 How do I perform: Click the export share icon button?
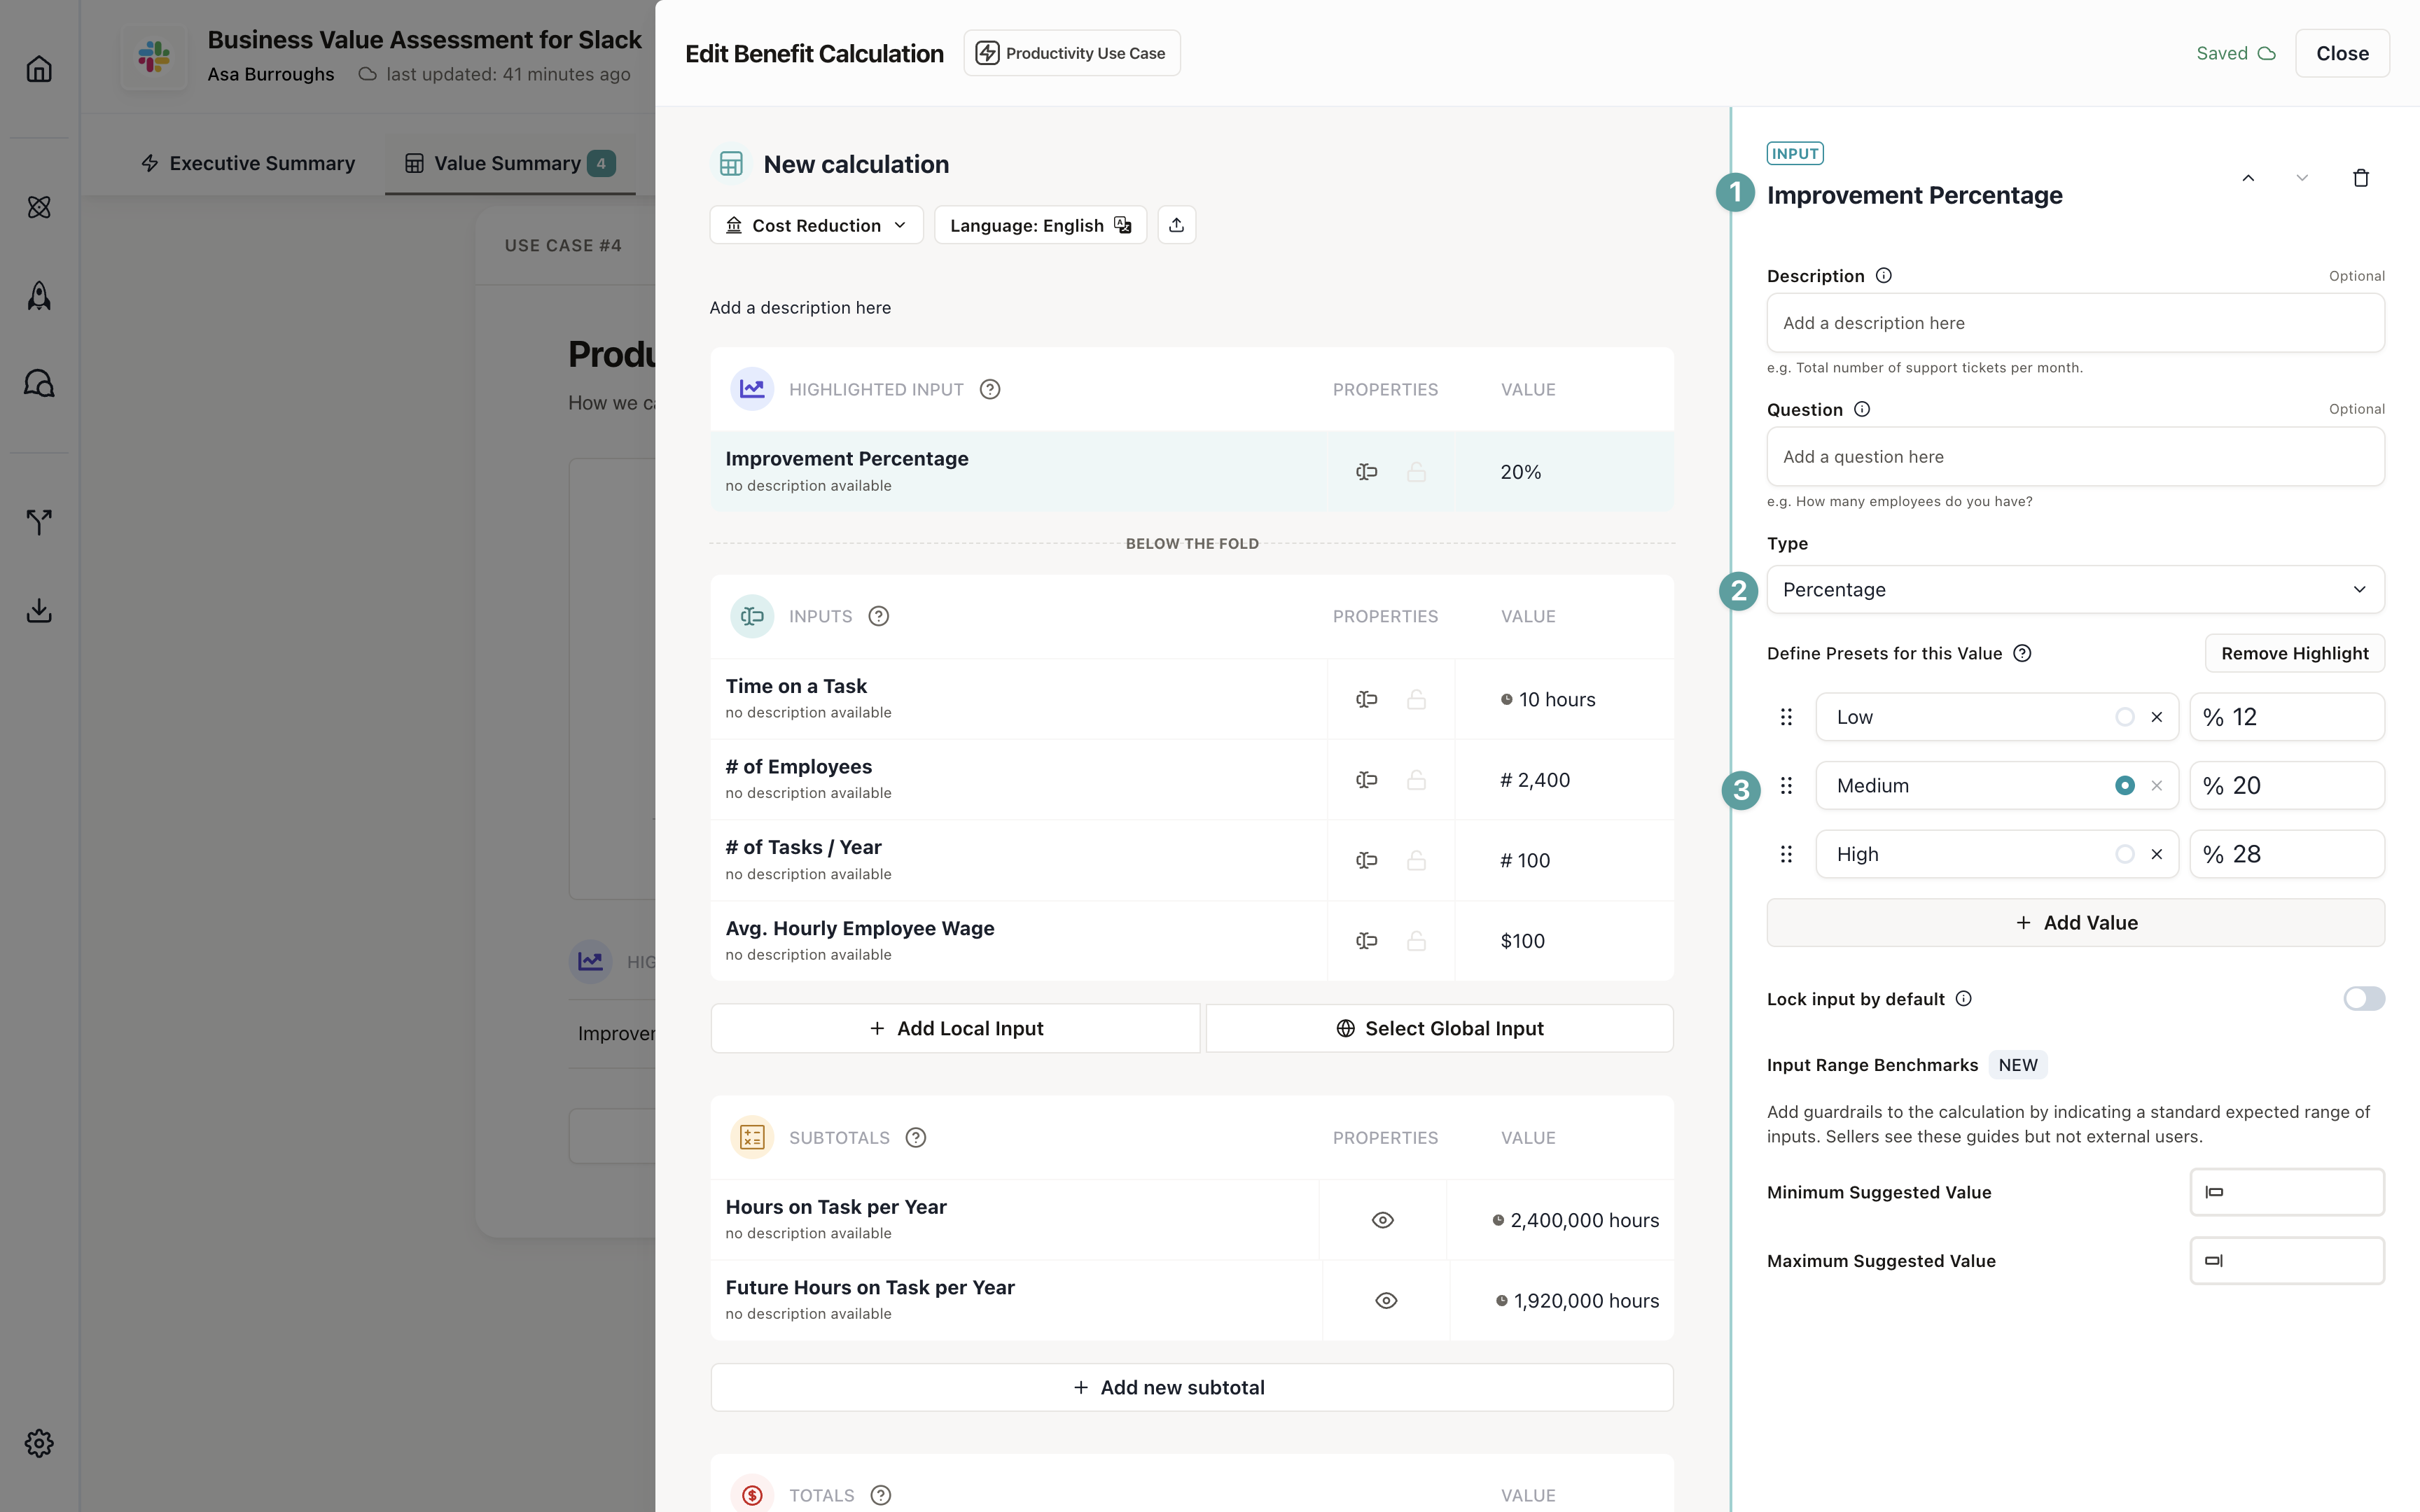(x=1176, y=225)
